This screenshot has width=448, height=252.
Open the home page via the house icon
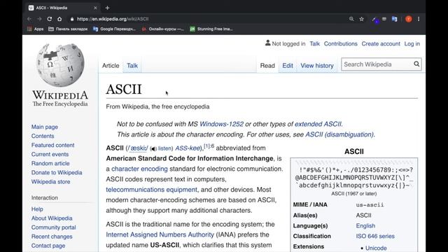click(x=59, y=19)
